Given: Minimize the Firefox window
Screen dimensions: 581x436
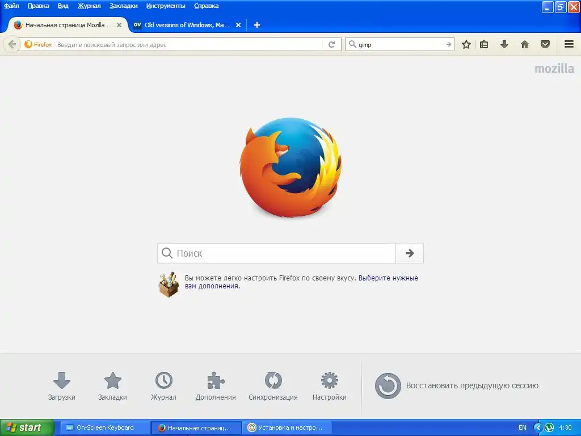Looking at the screenshot, I should [x=548, y=7].
